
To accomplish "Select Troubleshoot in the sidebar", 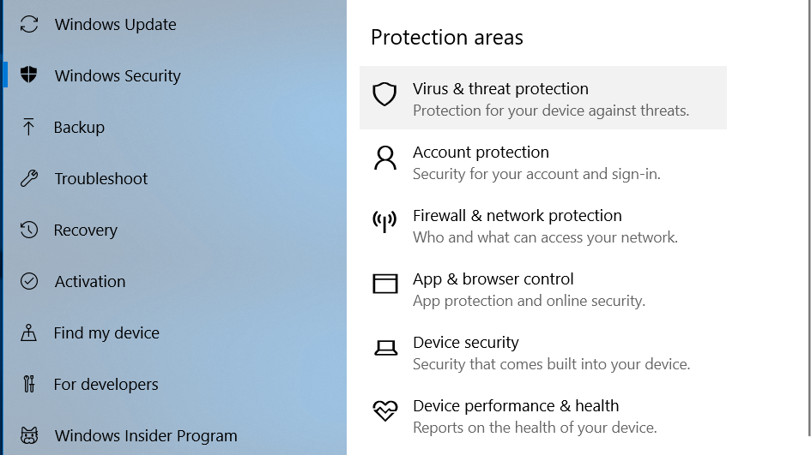I will pyautogui.click(x=101, y=178).
